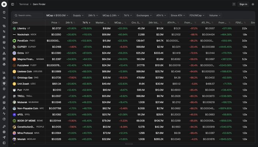Go to Terminal in the breadcrumb
This screenshot has width=258, height=147.
(24, 4)
